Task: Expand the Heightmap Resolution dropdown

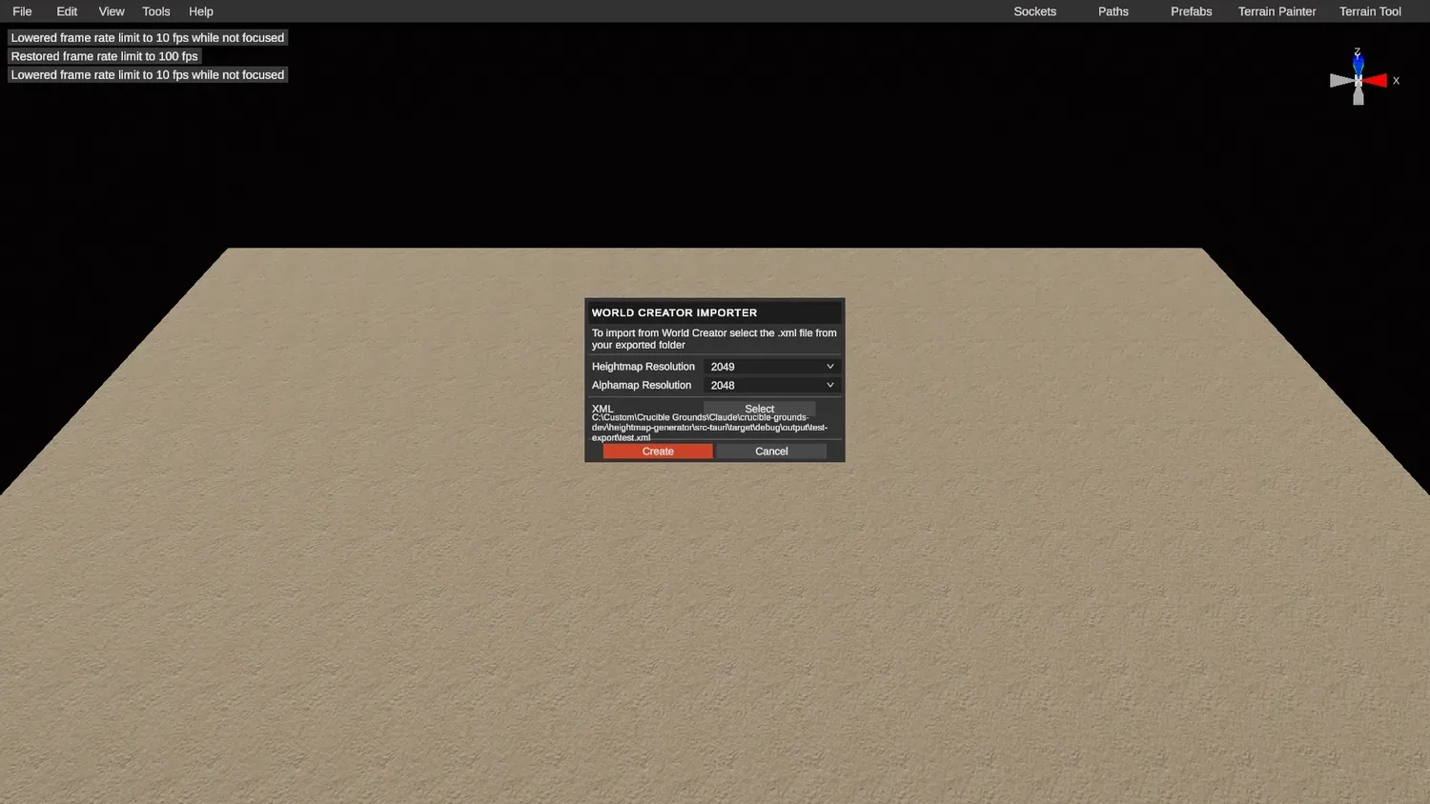Action: 771,367
